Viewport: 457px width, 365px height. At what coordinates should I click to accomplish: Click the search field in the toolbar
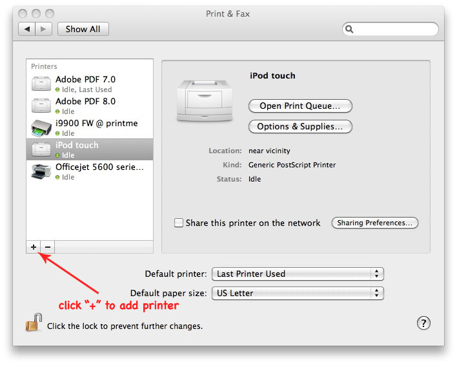[x=391, y=29]
